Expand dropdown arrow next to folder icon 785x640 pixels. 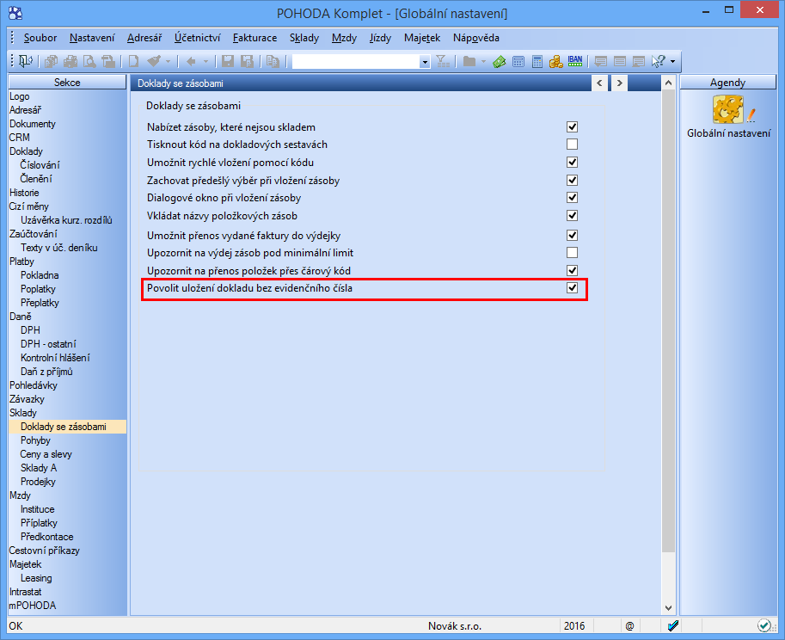tap(483, 62)
